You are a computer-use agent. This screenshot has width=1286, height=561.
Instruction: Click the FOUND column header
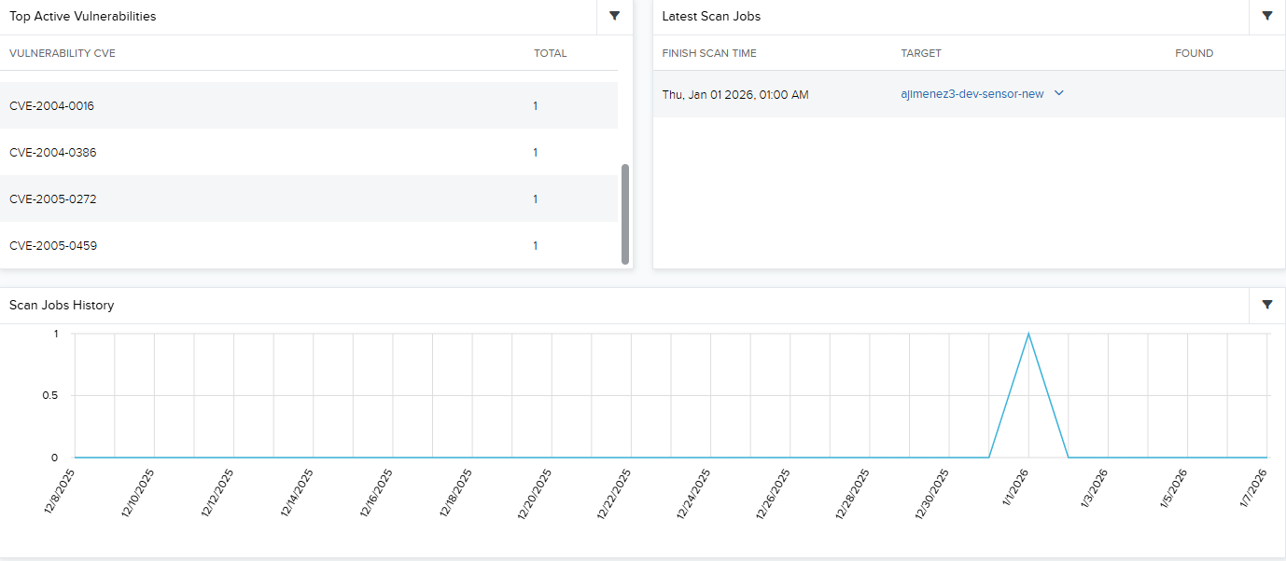(1195, 53)
